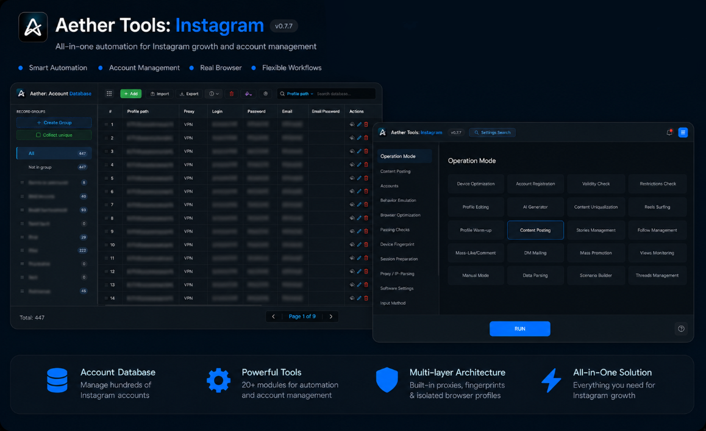Expand the info icon dropdown in toolbar
The height and width of the screenshot is (431, 706).
point(214,94)
